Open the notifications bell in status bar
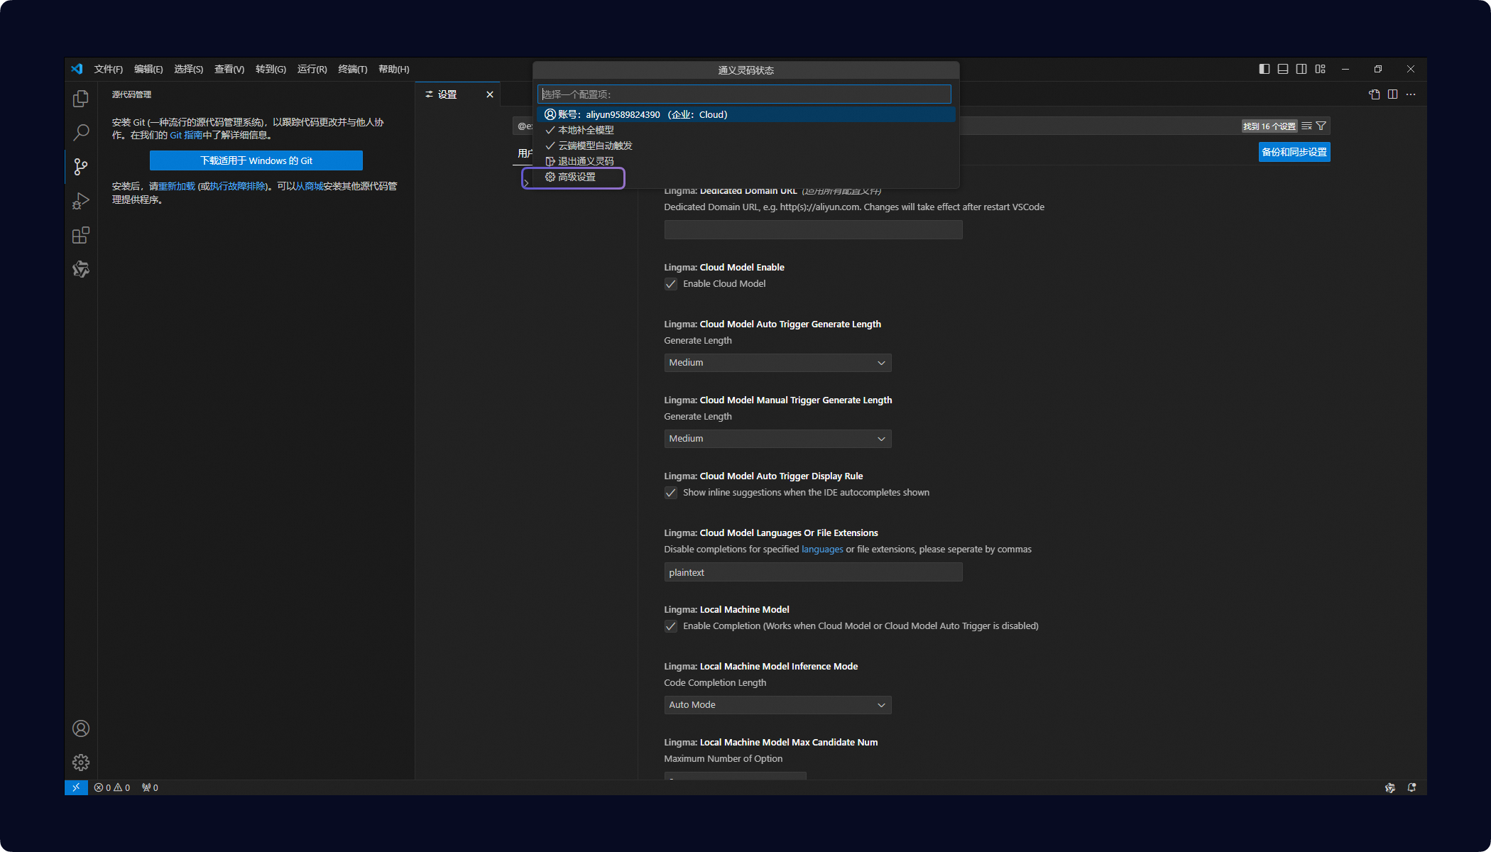1491x852 pixels. click(x=1411, y=787)
